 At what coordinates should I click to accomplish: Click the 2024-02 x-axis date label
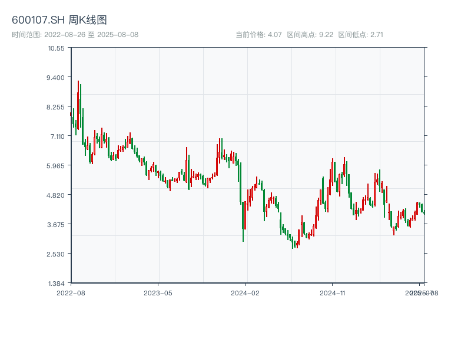click(x=245, y=292)
